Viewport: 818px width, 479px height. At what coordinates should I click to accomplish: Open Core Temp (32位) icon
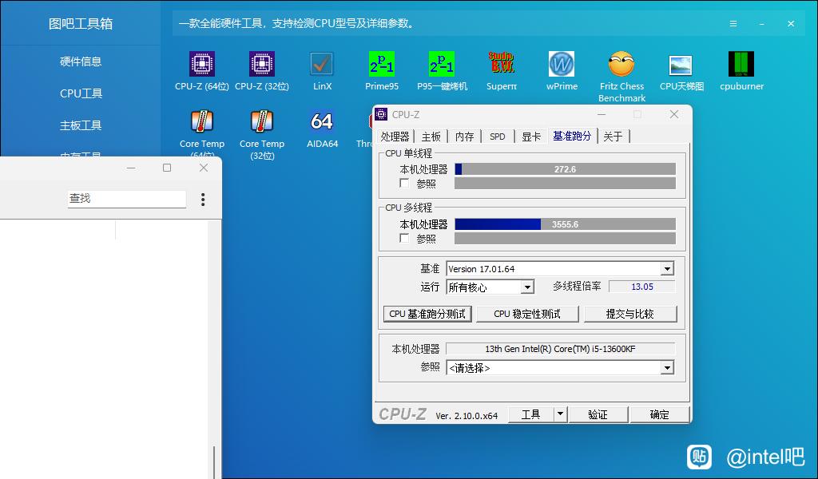tap(262, 121)
